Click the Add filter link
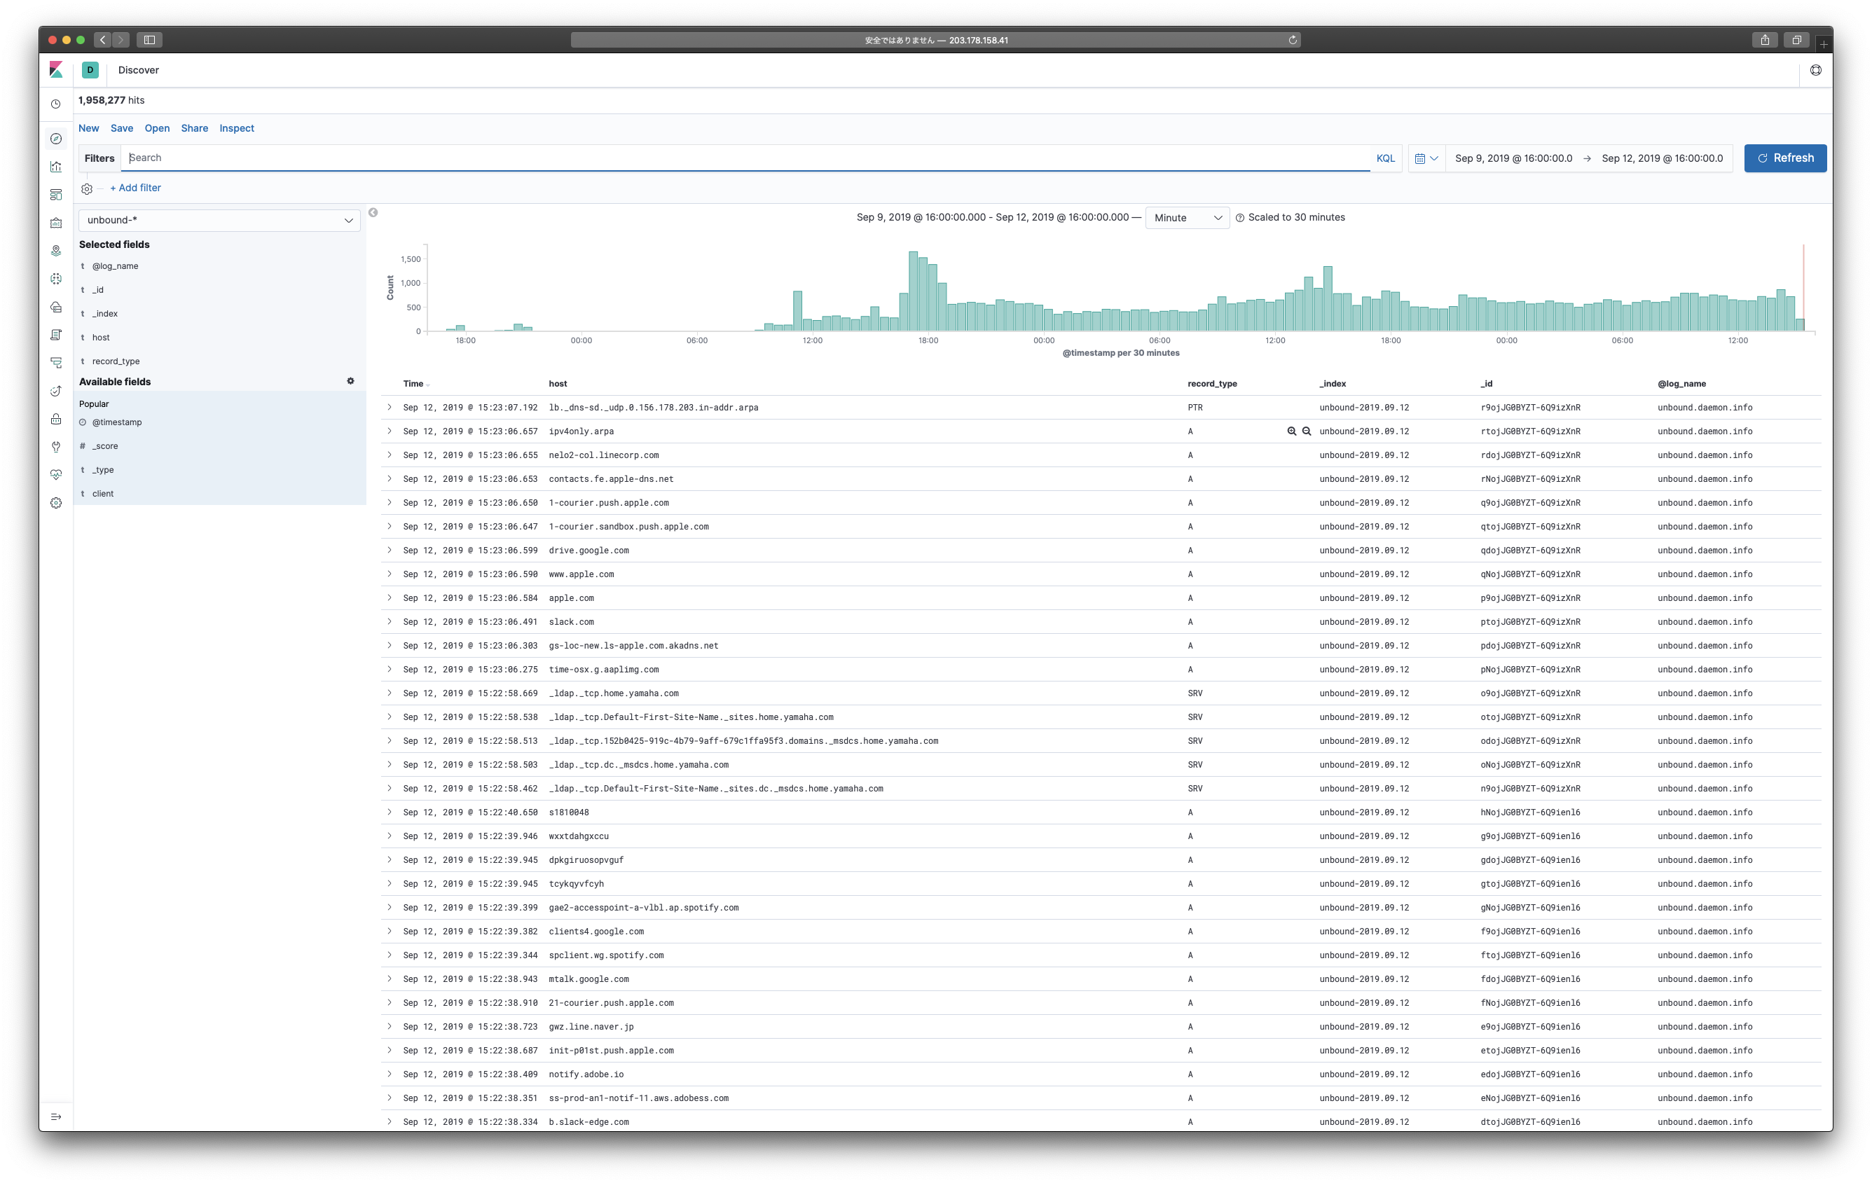The width and height of the screenshot is (1872, 1183). click(x=135, y=188)
